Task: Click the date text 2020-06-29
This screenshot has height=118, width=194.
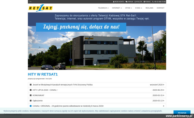Action: click(x=157, y=90)
